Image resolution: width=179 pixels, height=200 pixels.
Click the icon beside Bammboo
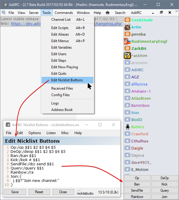click(x=127, y=105)
